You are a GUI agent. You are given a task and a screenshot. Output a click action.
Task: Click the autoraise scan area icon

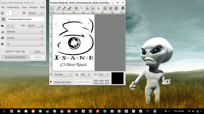[x=110, y=8]
